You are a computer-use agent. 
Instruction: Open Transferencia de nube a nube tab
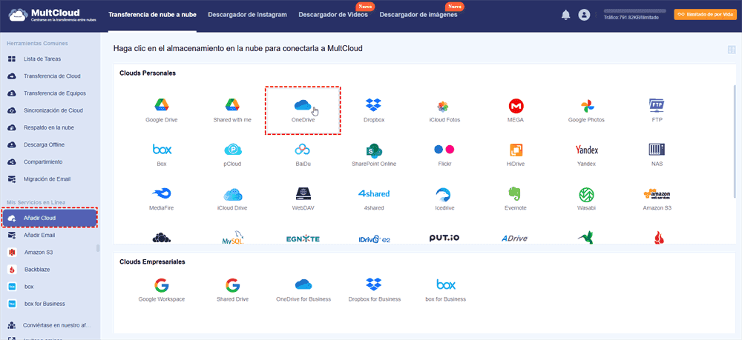tap(152, 15)
